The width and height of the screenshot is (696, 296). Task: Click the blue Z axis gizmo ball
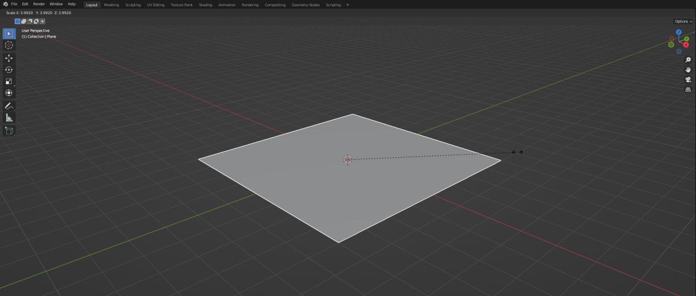tap(678, 32)
